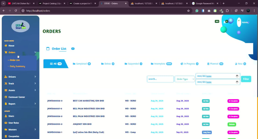The image size is (258, 139).
Task: Click the User Roles group icon
Action: coord(6,123)
